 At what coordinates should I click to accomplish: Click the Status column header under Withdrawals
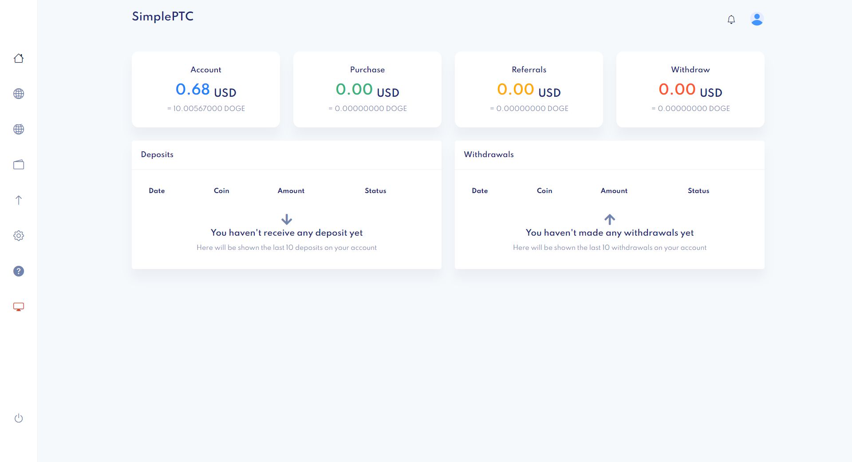click(x=698, y=191)
